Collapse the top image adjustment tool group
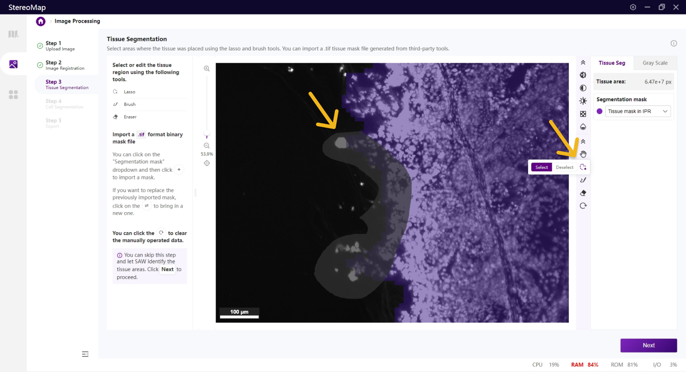This screenshot has height=372, width=686. coord(583,63)
